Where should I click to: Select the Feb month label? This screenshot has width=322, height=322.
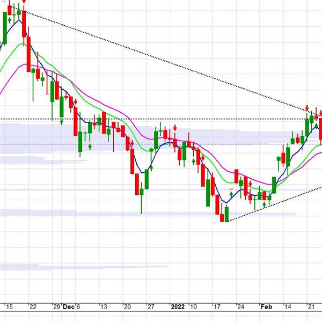266,307
